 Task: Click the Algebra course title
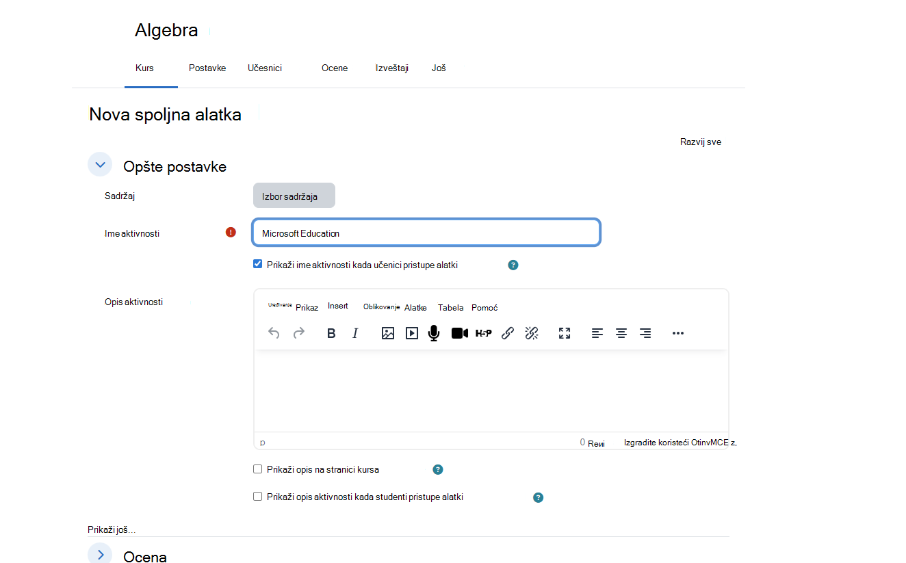166,30
